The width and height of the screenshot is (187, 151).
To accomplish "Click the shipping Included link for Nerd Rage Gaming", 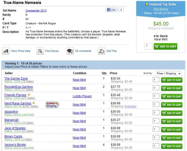I will tap(130, 107).
